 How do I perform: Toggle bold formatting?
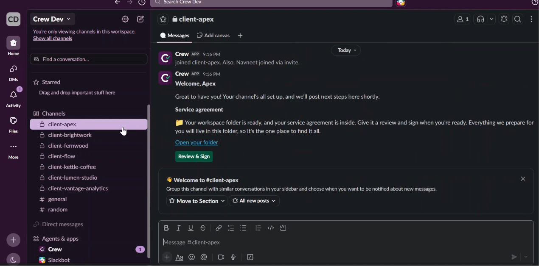166,228
